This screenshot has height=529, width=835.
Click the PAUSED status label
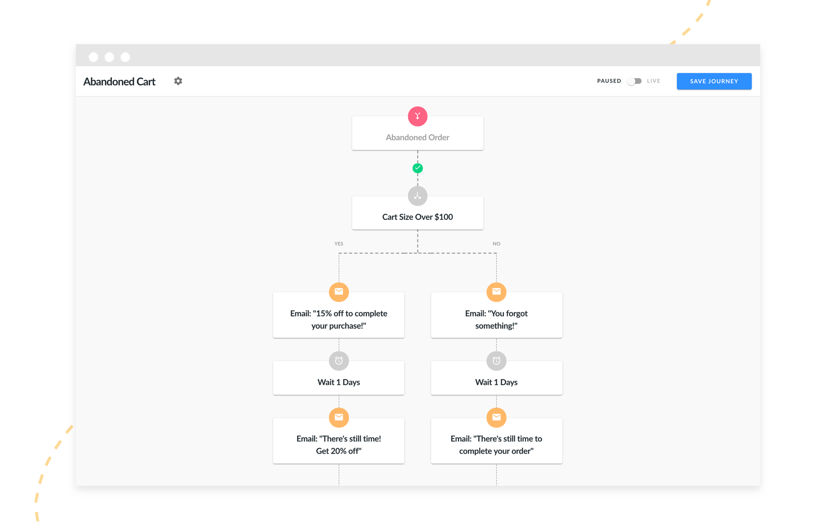(609, 81)
